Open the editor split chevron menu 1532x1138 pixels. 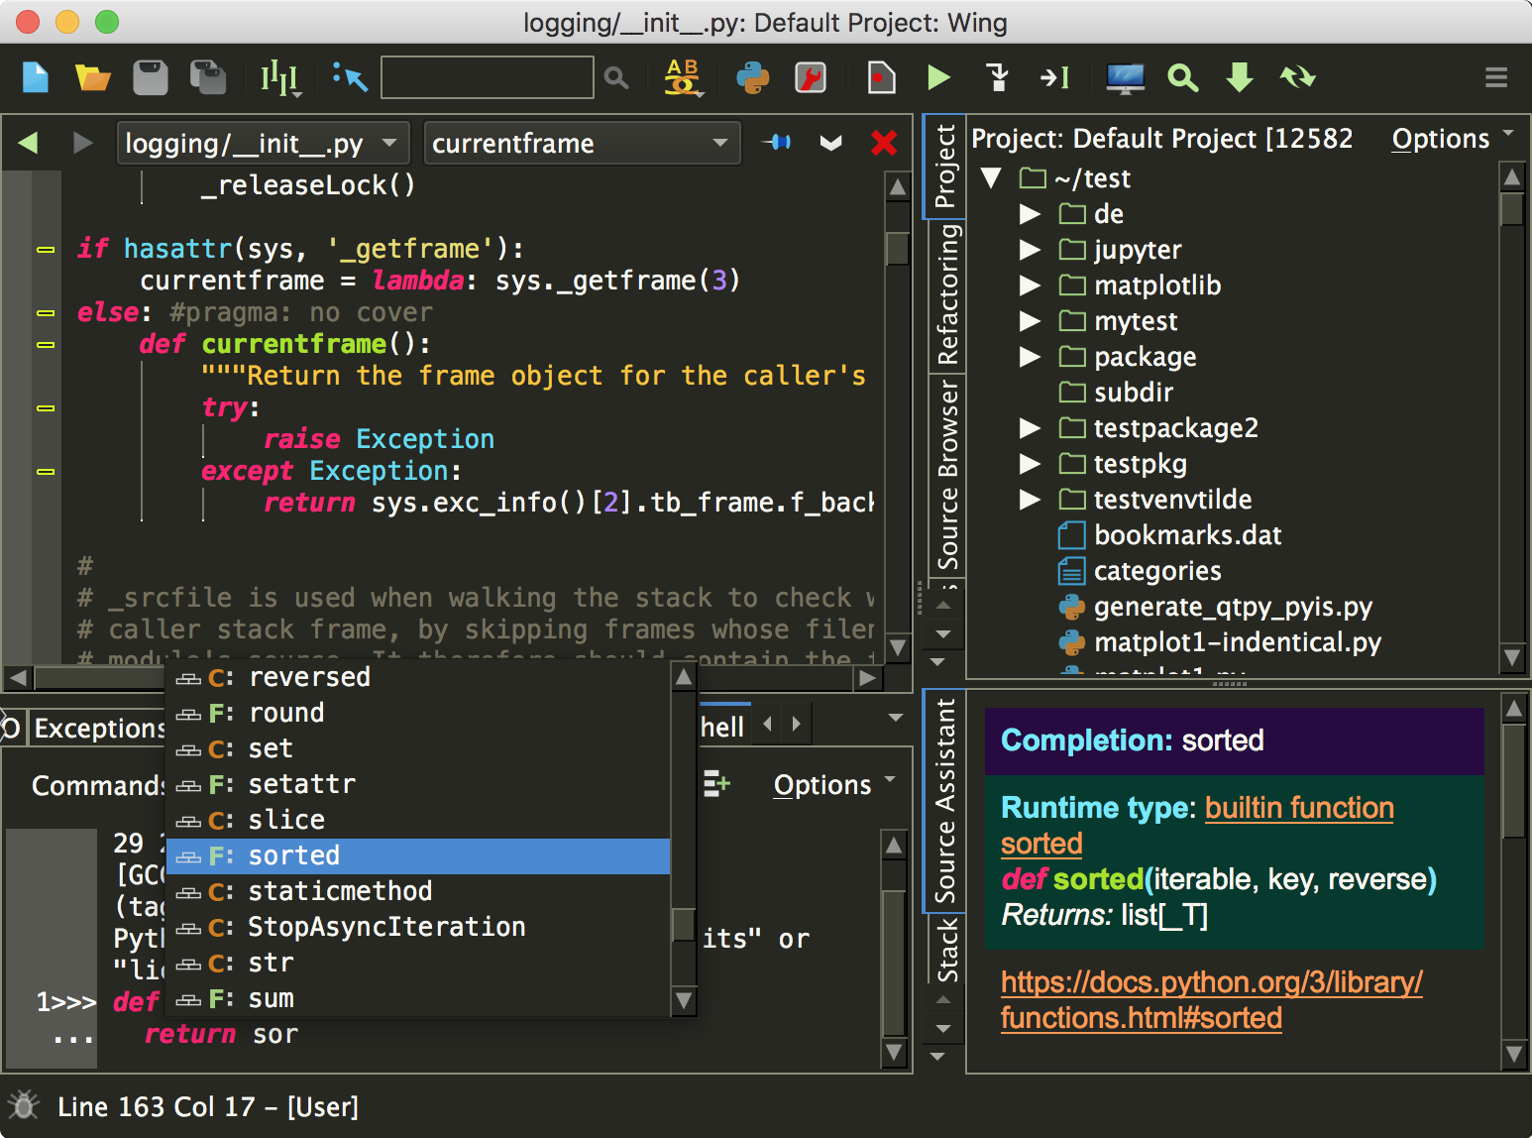[x=830, y=143]
